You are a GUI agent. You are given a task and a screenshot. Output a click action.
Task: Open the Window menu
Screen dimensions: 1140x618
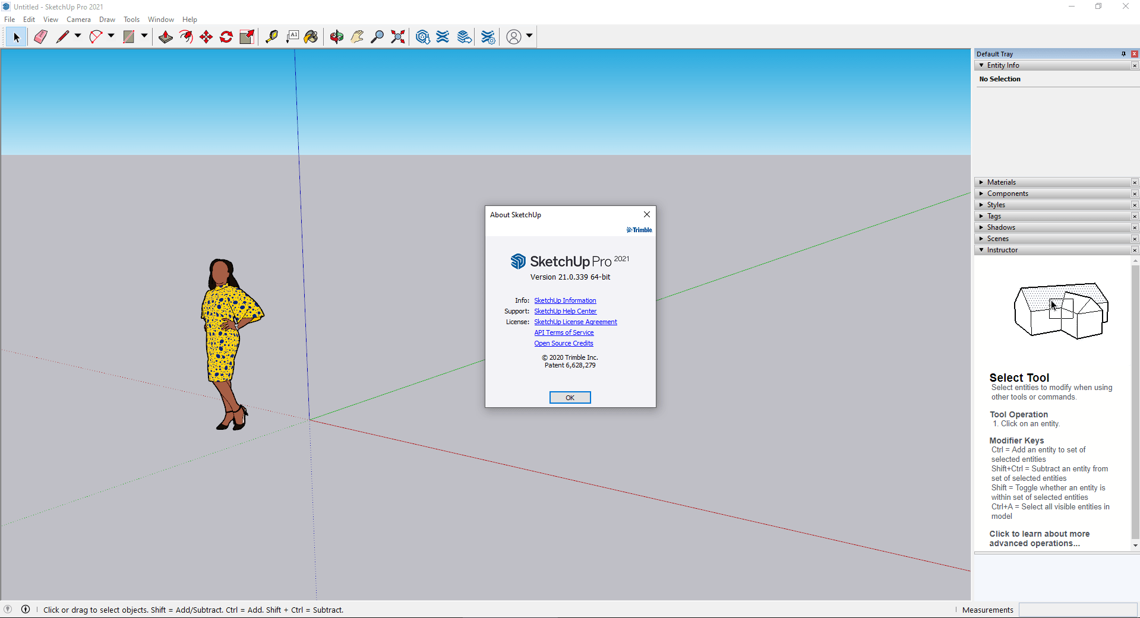coord(160,20)
